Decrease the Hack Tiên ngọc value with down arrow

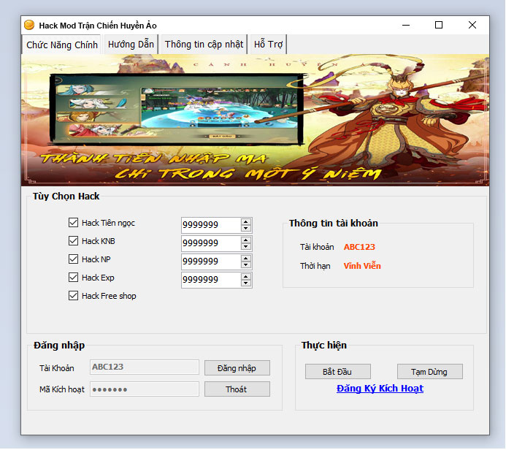click(246, 228)
